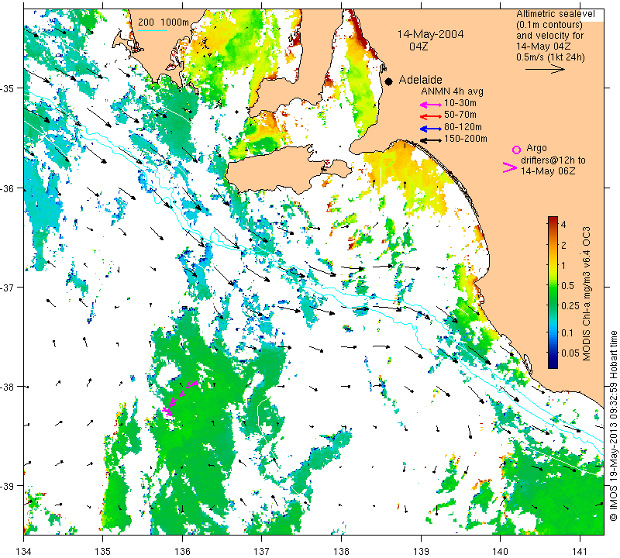This screenshot has width=620, height=558.
Task: Click the dark blue bottom of the colorbar
Action: click(553, 364)
